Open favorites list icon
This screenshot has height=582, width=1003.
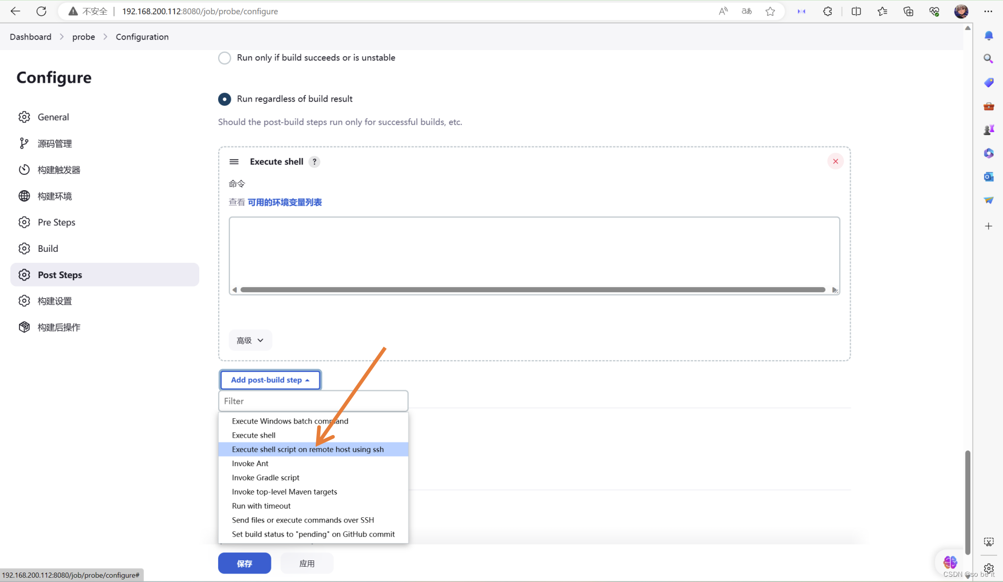pyautogui.click(x=882, y=11)
